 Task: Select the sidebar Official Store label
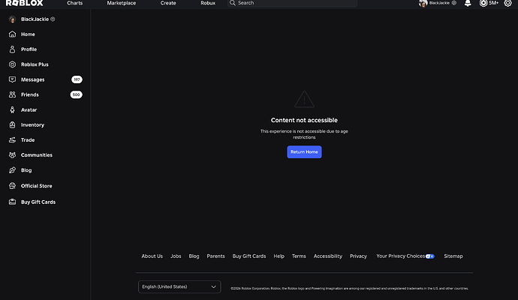[36, 186]
